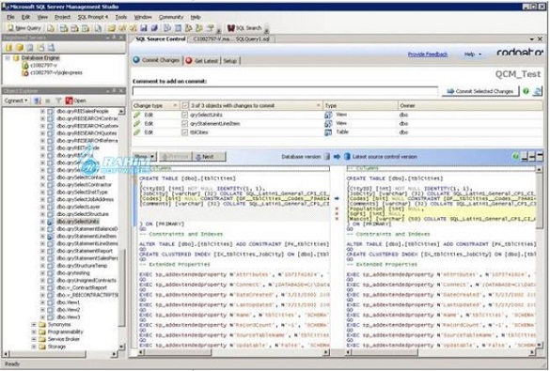Sort the list by Owner column
Screen dimensions: 550x371
tap(470, 105)
